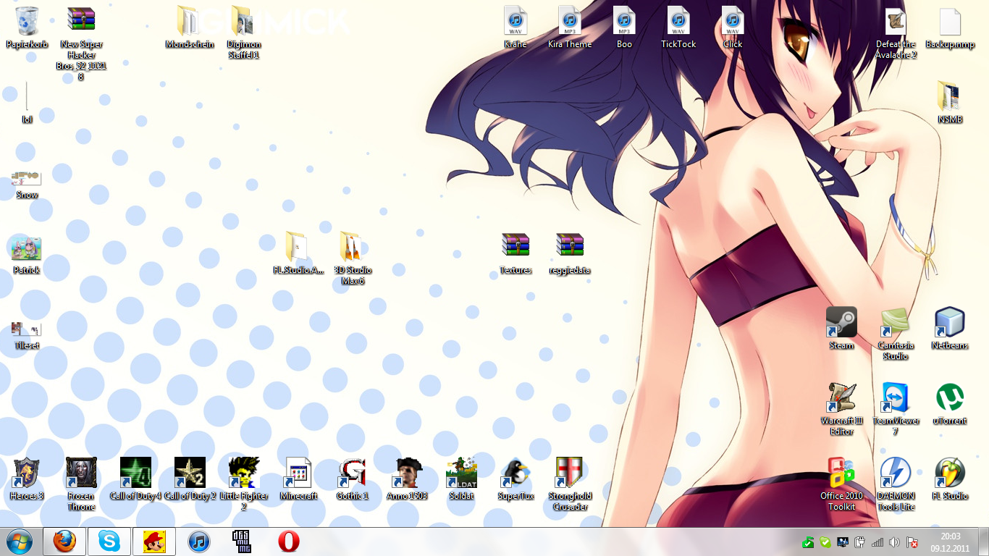The image size is (989, 556).
Task: Click the Call of Duty 4 shortcut
Action: [x=135, y=473]
